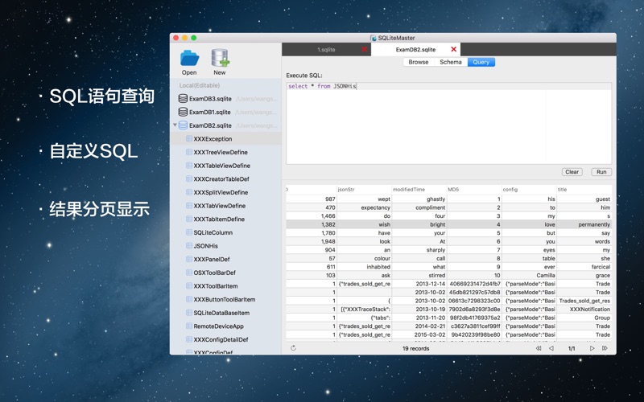Open the XXXTabItemDefine table

(x=219, y=219)
